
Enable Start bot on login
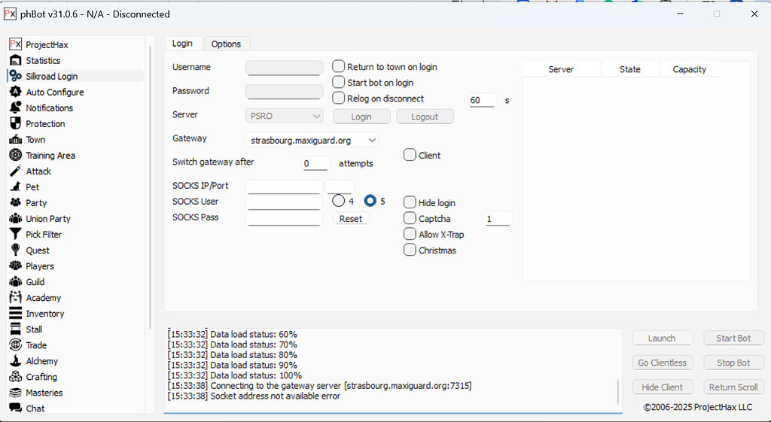tap(338, 82)
